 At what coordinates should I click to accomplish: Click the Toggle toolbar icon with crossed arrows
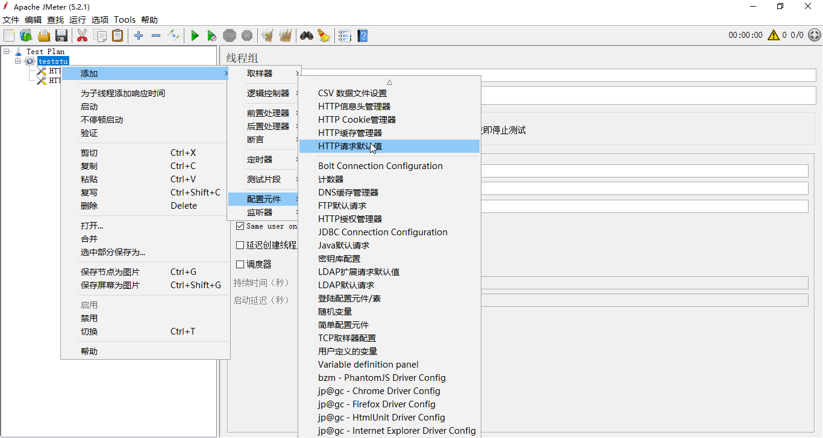[174, 35]
